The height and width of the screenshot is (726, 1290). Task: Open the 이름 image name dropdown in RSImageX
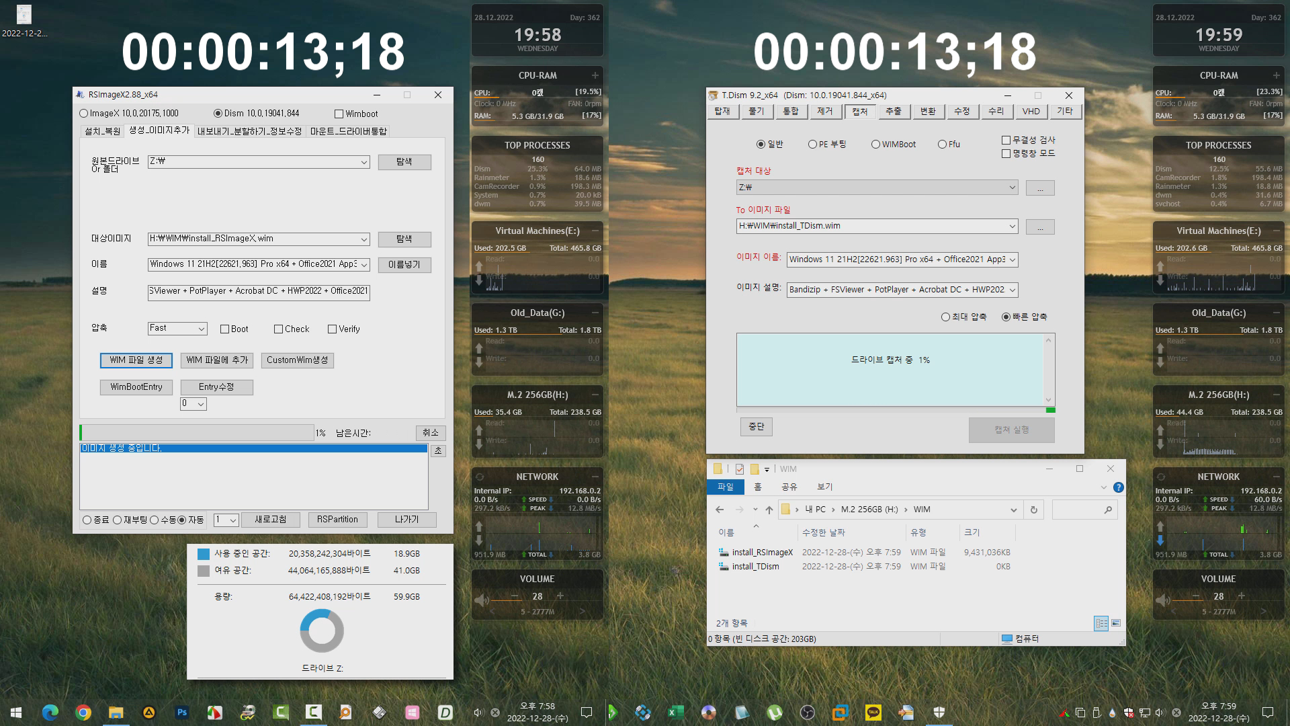pyautogui.click(x=363, y=265)
